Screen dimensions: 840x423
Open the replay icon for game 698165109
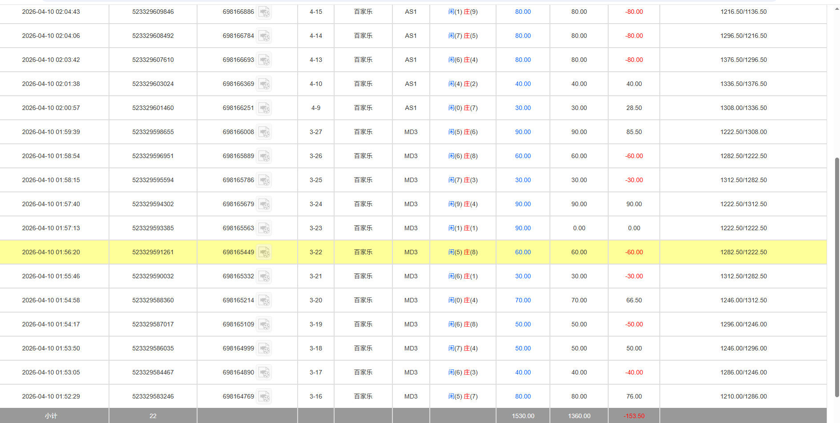pos(264,325)
